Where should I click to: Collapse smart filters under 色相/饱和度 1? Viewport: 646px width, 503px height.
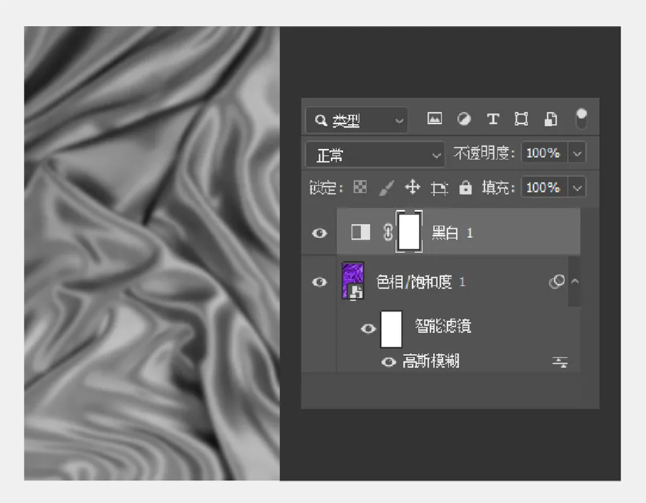coord(574,282)
